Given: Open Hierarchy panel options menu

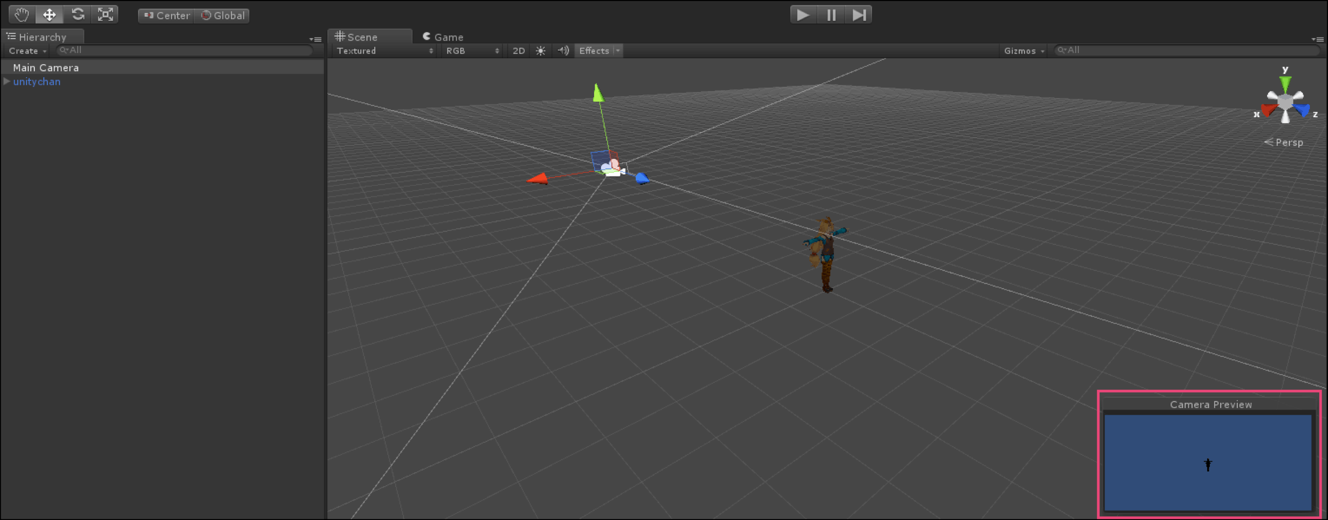Looking at the screenshot, I should pos(315,39).
